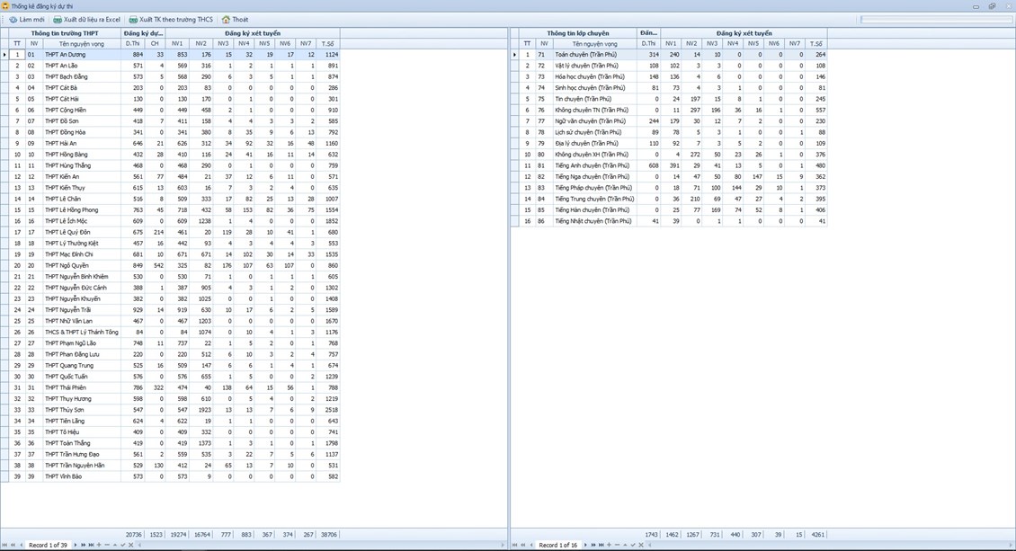The width and height of the screenshot is (1016, 551).
Task: Click the delete (−) record icon in right navigator
Action: [617, 545]
